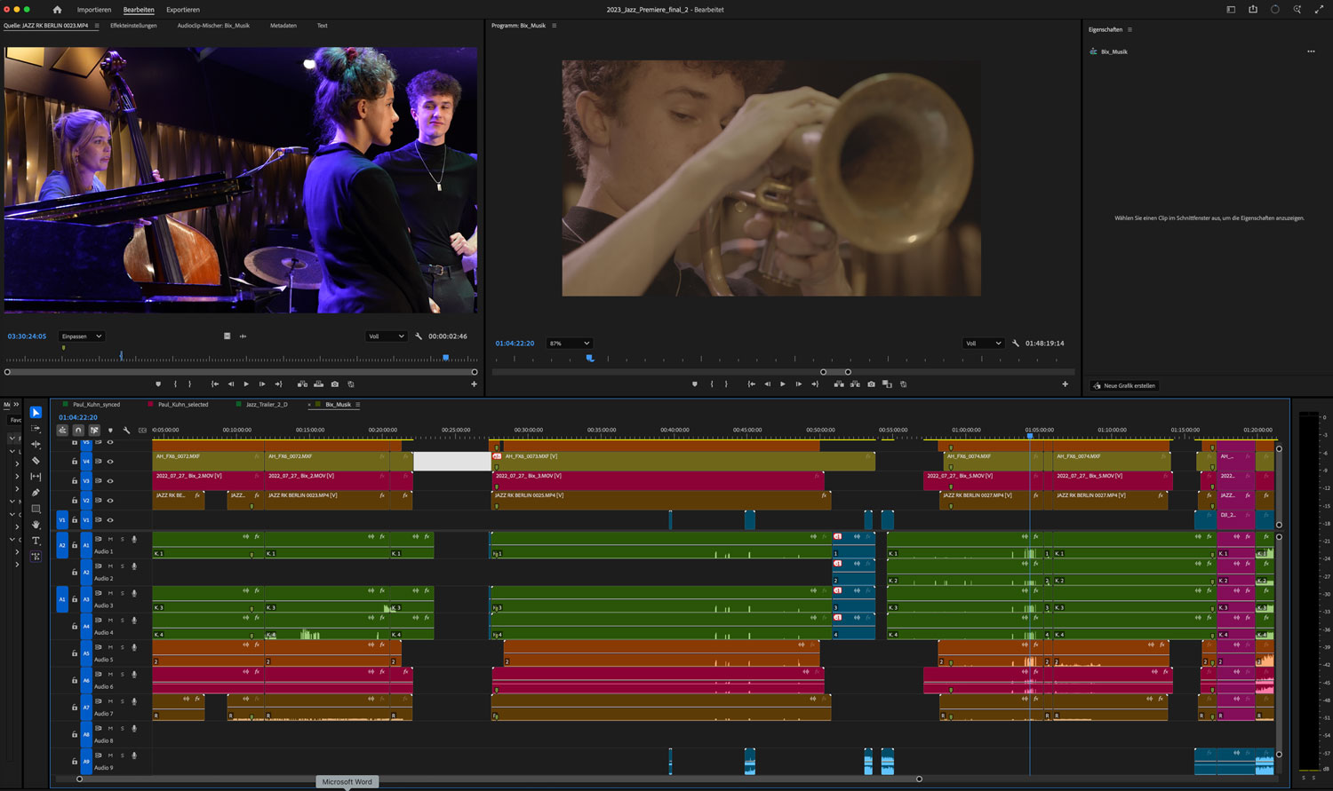This screenshot has height=791, width=1333.
Task: Click the timeline timecode 01:04:22:20
Action: [x=78, y=417]
